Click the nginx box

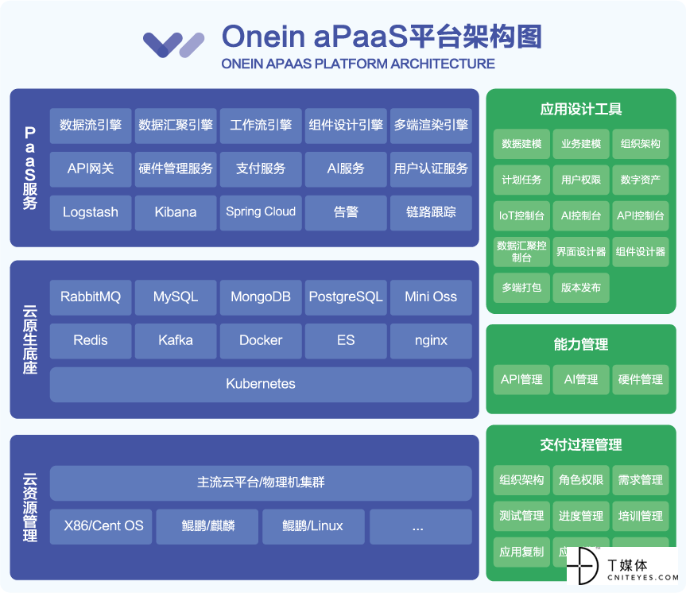point(431,341)
